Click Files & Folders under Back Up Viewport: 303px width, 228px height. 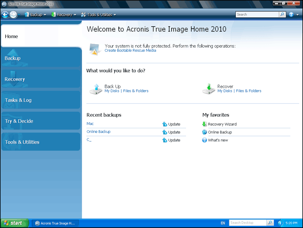pyautogui.click(x=136, y=91)
